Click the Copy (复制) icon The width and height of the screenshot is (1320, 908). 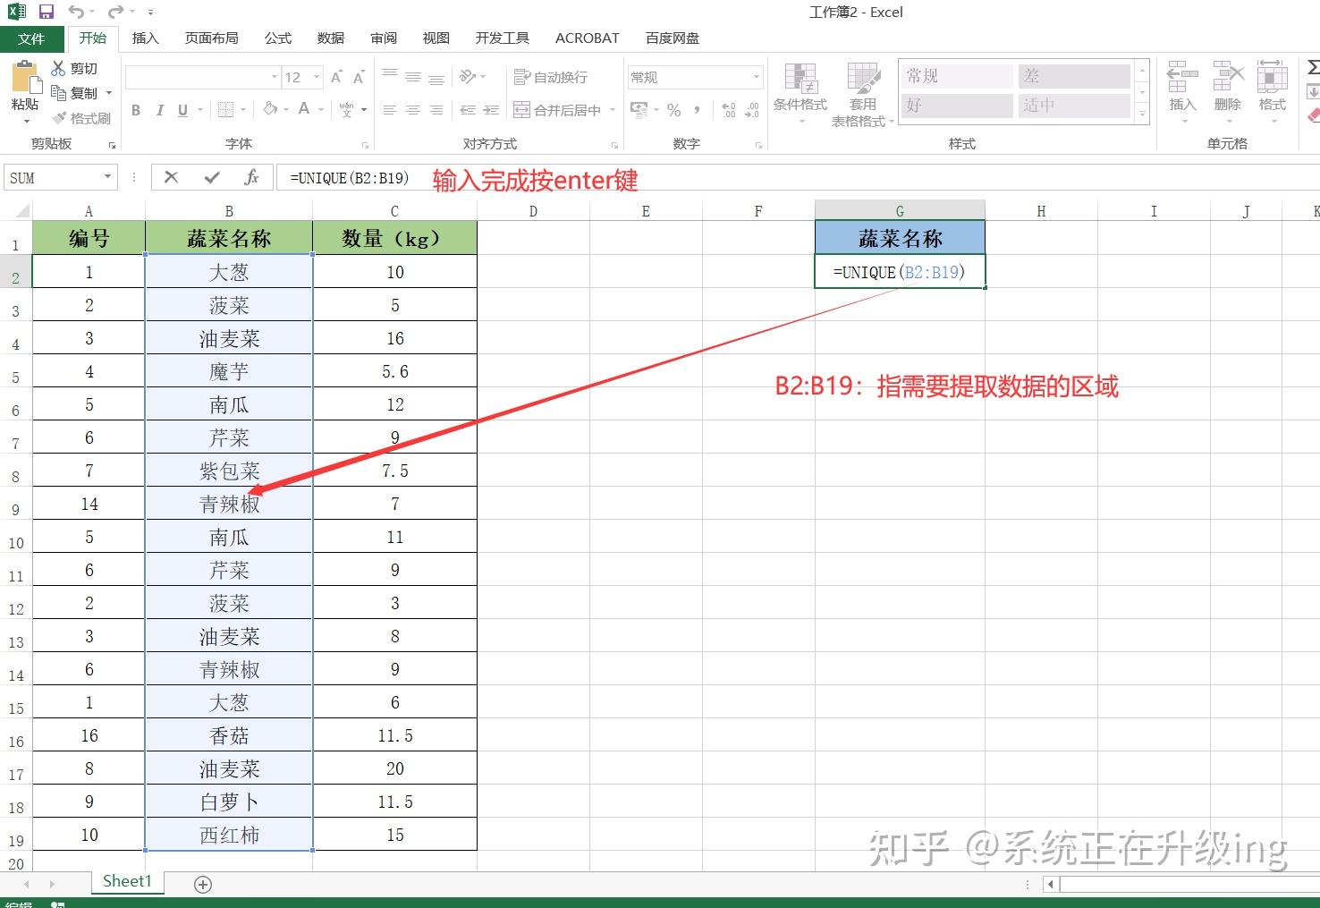coord(59,93)
